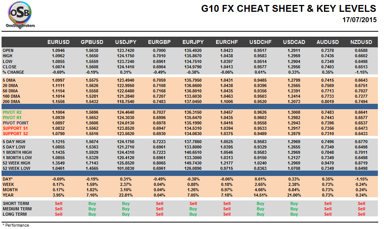The width and height of the screenshot is (384, 229).
Task: Select the AUDUSD column header
Action: (328, 42)
